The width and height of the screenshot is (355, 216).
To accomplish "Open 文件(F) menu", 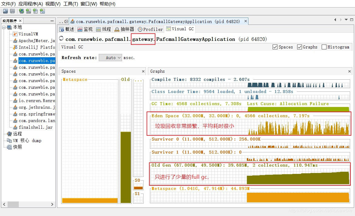I will pos(8,4).
